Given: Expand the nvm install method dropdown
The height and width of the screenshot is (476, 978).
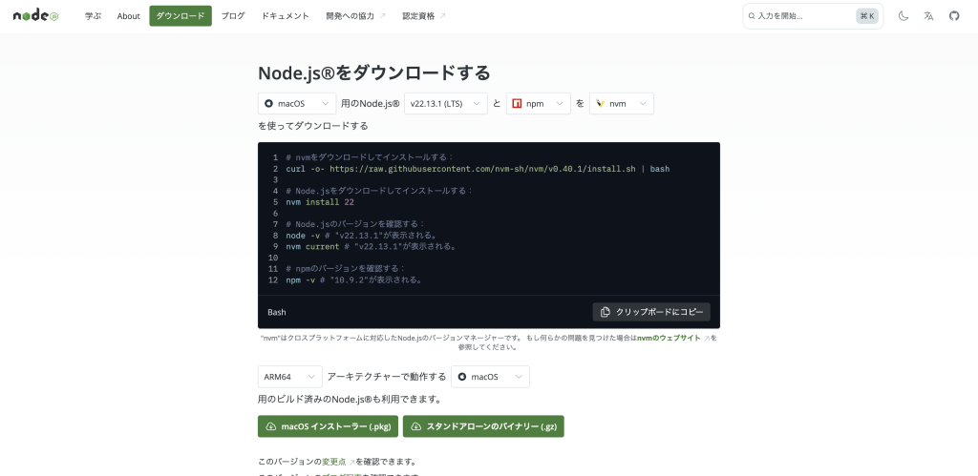Looking at the screenshot, I should point(621,103).
